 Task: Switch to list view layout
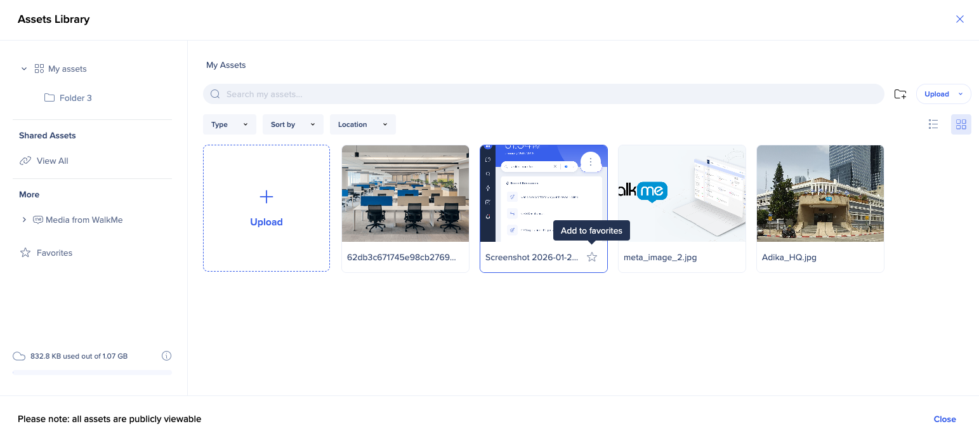coord(933,124)
